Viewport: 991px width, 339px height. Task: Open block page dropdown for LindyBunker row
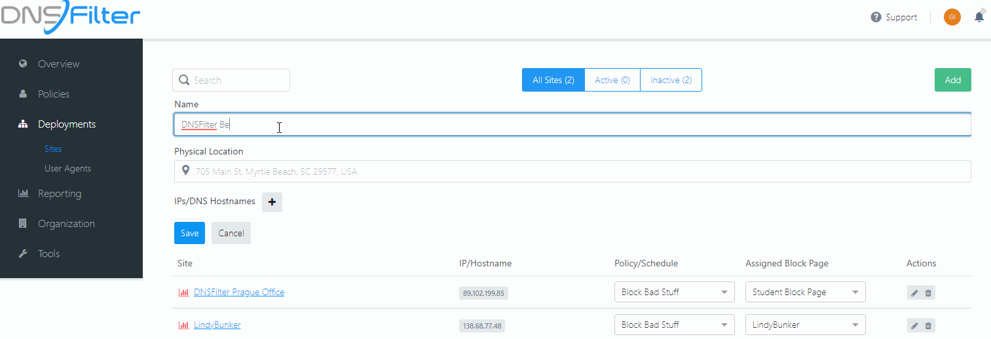[x=806, y=325]
